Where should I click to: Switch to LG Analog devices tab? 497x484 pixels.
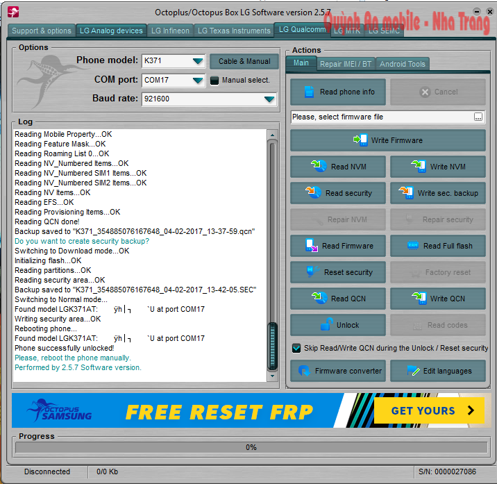click(x=111, y=31)
